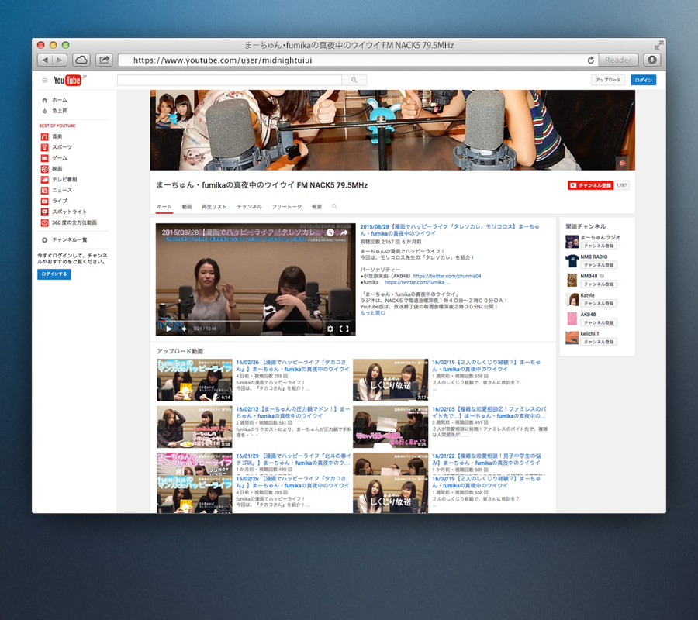Click the search magnifier button in YouTube header
This screenshot has width=698, height=620.
point(354,80)
